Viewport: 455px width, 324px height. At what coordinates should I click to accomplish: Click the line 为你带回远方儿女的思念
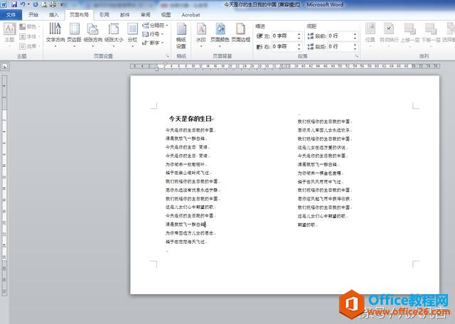click(190, 233)
